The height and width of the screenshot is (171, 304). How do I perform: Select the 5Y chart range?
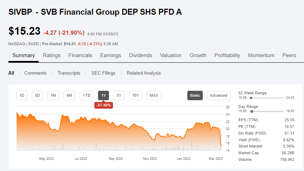[x=119, y=95]
